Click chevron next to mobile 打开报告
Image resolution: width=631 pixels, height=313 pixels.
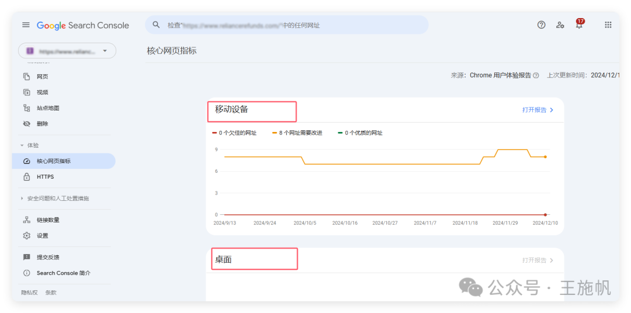pos(552,110)
